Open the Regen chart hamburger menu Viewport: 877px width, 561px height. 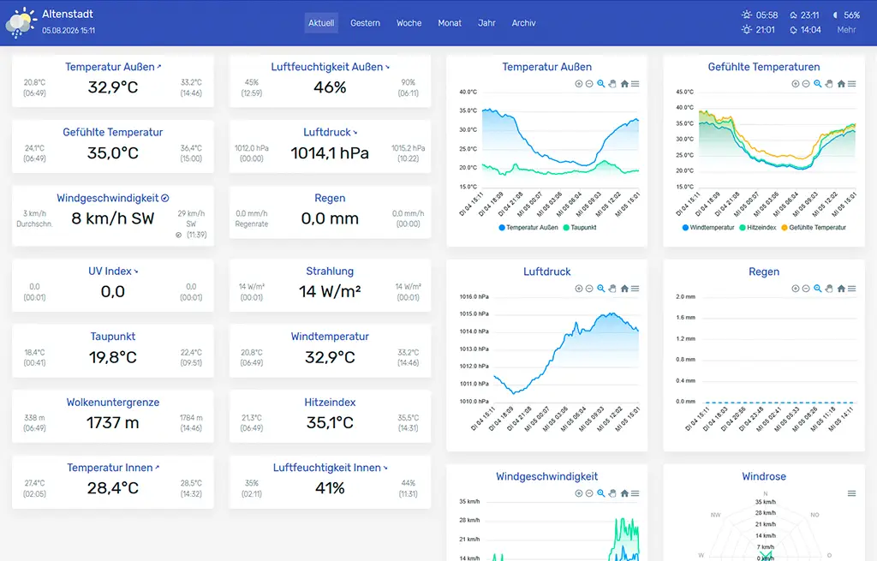pos(852,289)
